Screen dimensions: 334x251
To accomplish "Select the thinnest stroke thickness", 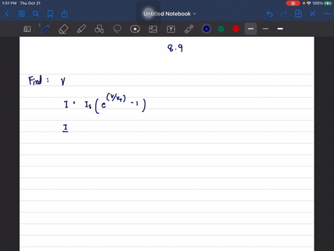I will (266, 29).
